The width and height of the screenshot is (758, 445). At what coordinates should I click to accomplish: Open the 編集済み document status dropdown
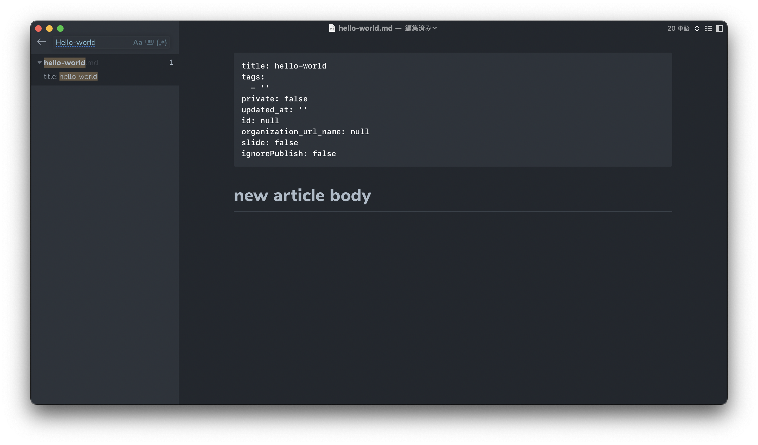coord(421,28)
